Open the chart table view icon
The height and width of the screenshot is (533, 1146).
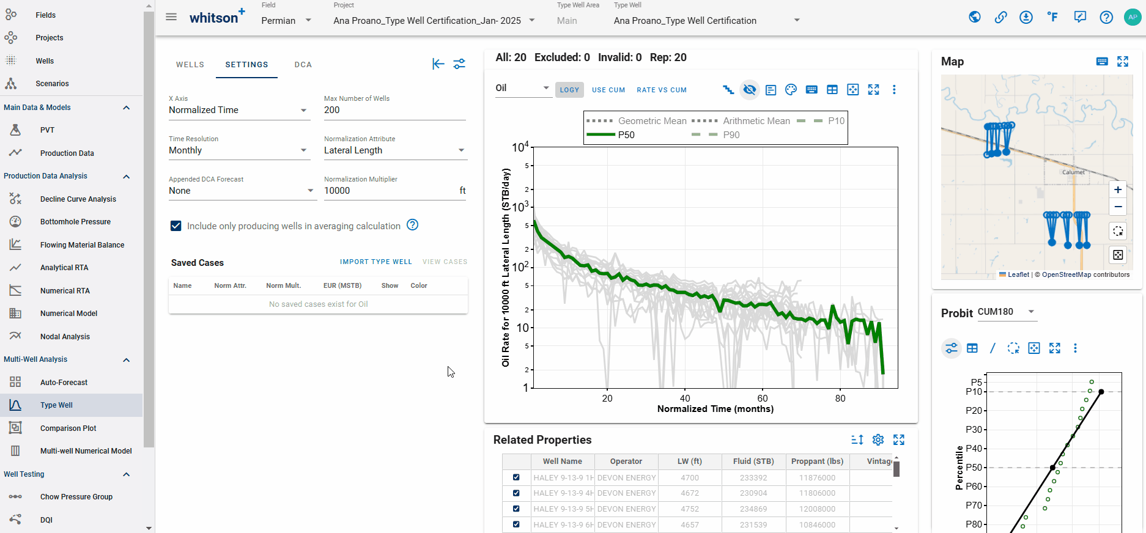click(832, 90)
